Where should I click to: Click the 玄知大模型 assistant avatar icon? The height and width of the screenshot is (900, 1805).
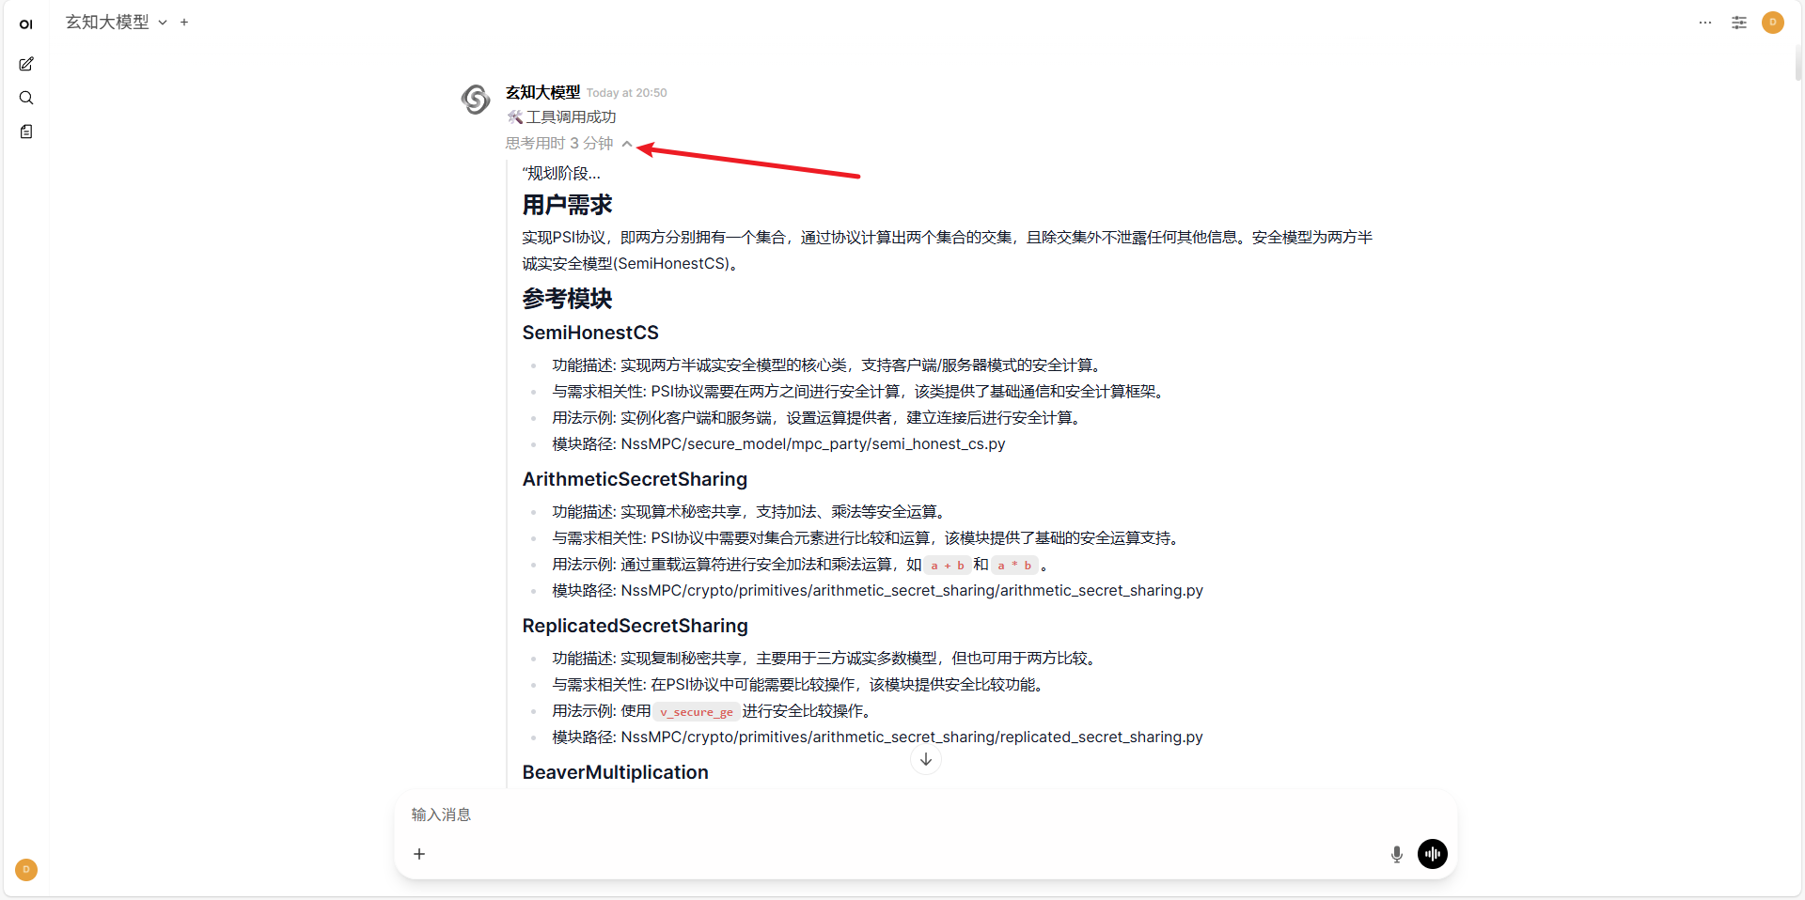[476, 99]
